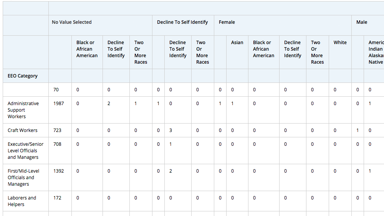Image resolution: width=384 pixels, height=216 pixels.
Task: Click the 1392 value for First/Mid-Level Officials
Action: (x=59, y=171)
